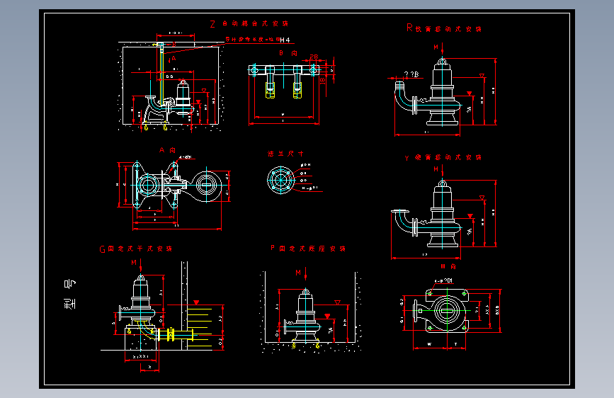Click the hose elbow in R drawing
This screenshot has height=398, width=614.
404,96
